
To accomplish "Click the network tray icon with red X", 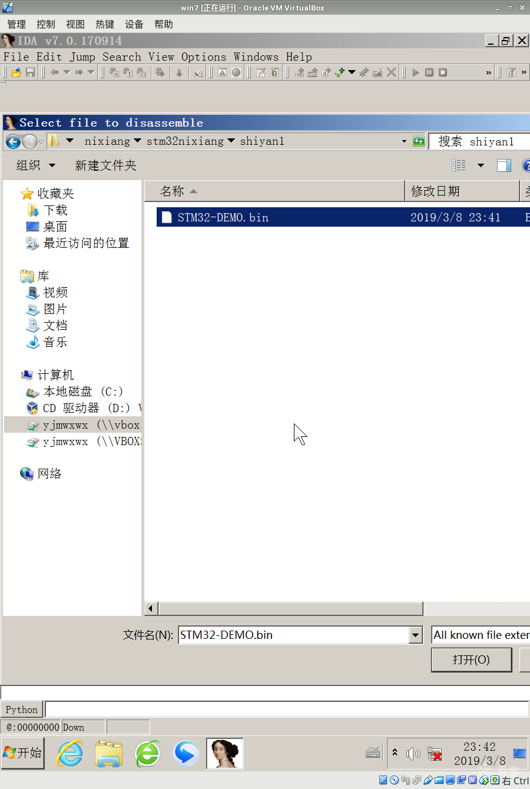I will [435, 753].
